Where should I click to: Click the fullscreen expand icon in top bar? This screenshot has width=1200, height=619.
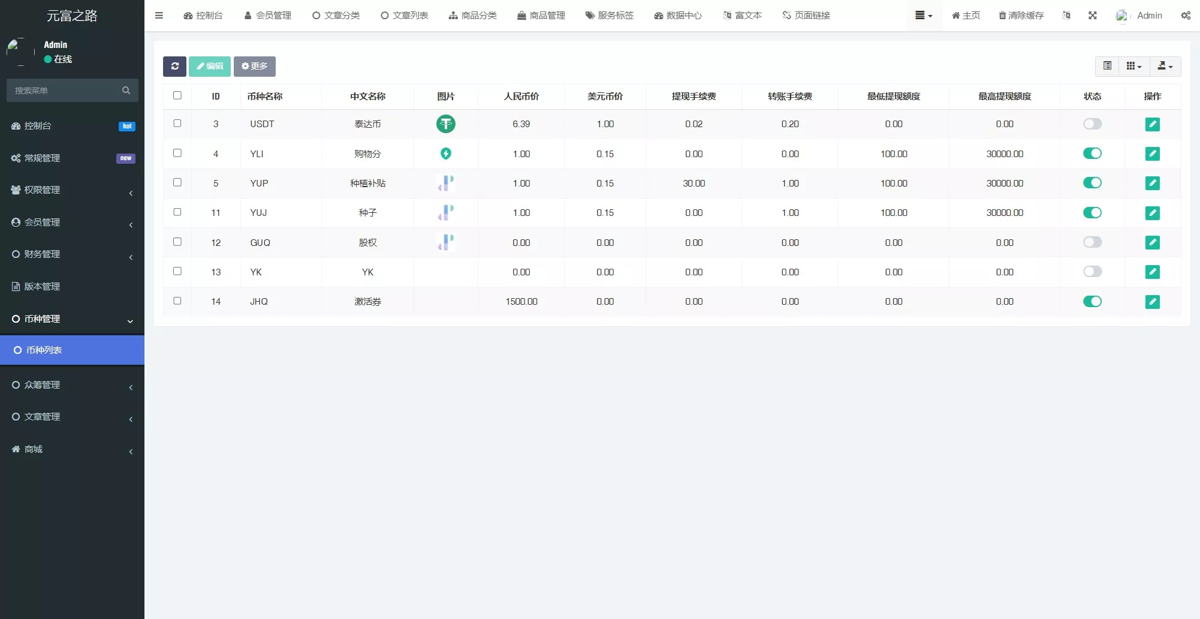click(1093, 16)
